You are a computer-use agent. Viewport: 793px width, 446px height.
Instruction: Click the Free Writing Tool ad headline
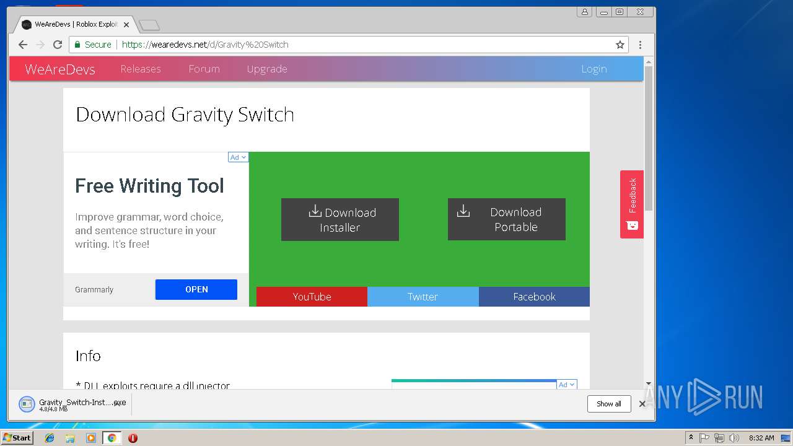click(149, 186)
